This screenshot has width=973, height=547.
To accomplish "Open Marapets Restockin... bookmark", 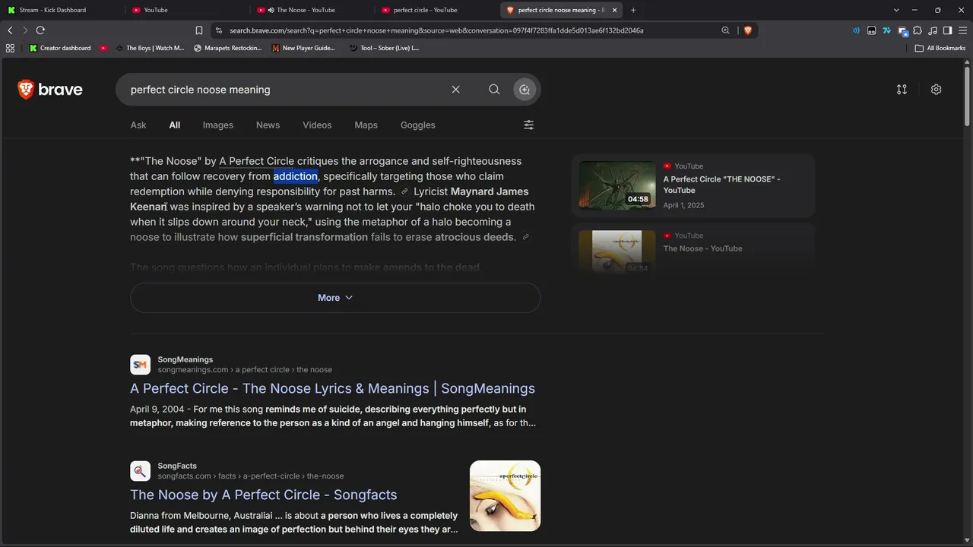I will [x=228, y=48].
